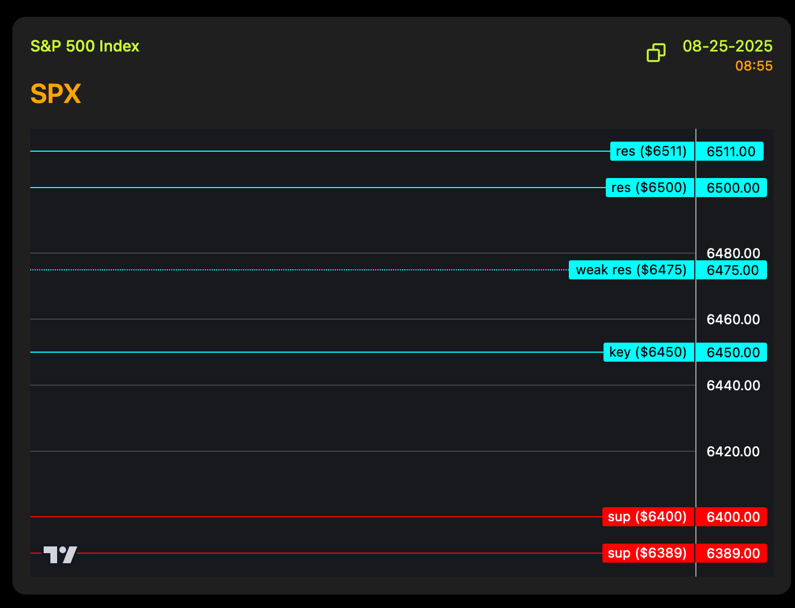Screen dimensions: 795x608
Task: Click the date 08-25-2025
Action: tap(728, 46)
